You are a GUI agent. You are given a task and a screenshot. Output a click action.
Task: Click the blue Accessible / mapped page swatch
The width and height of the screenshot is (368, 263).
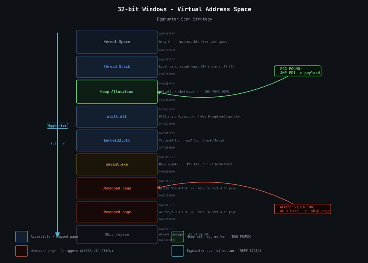coord(21,237)
